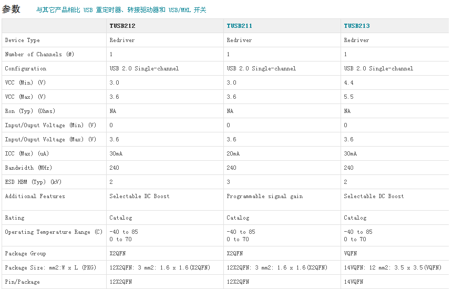Click the 14VQFN Pin/Package cell
This screenshot has width=463, height=289.
[354, 282]
